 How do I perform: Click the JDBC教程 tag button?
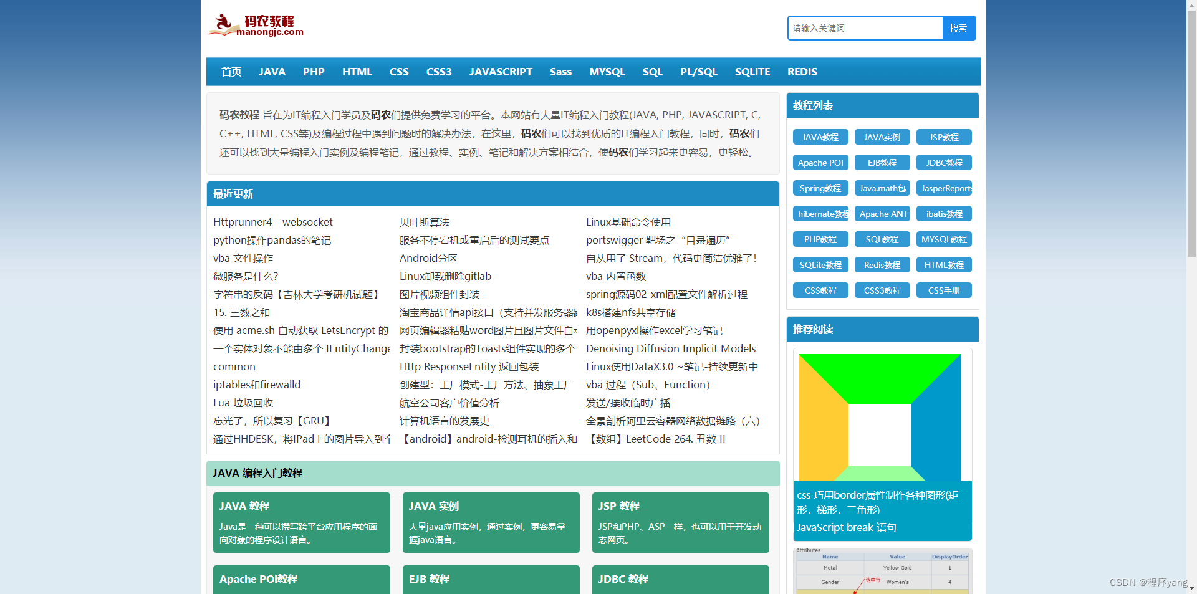tap(944, 163)
